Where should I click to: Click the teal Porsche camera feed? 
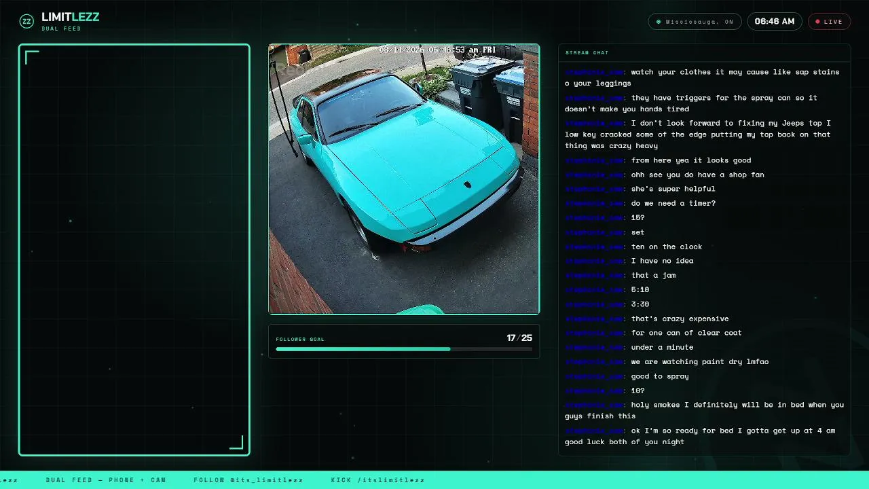coord(404,179)
